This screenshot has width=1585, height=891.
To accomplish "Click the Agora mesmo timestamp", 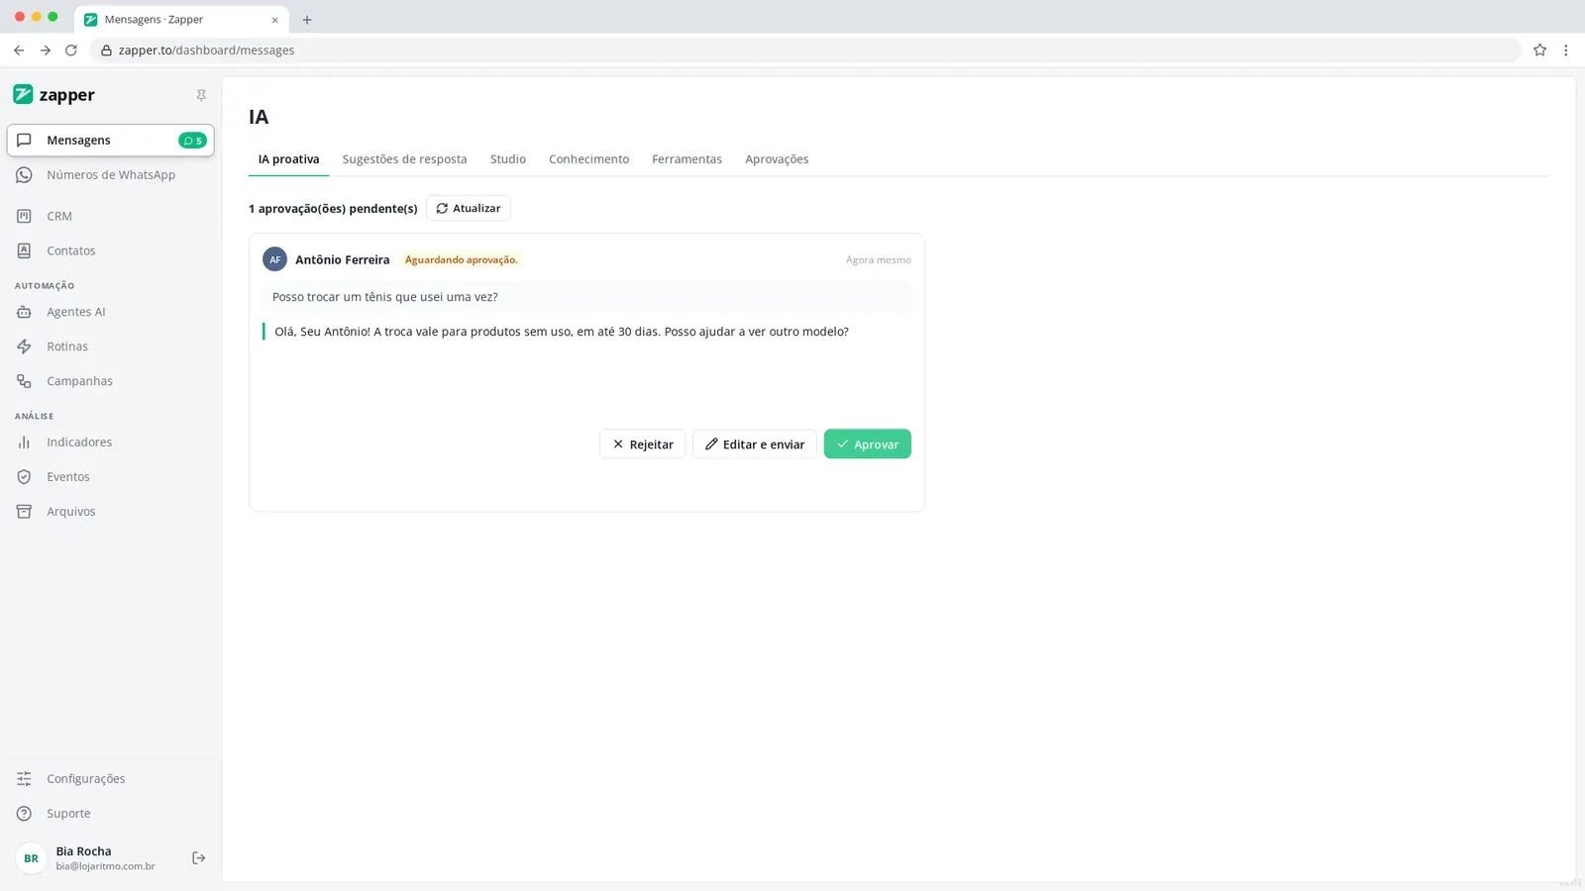I will [x=879, y=260].
